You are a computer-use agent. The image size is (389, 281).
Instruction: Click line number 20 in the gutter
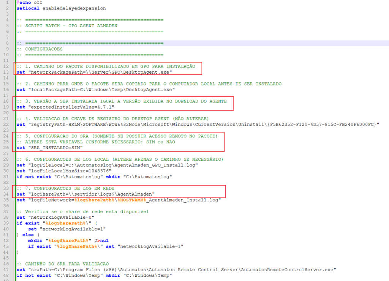[x=6, y=113]
